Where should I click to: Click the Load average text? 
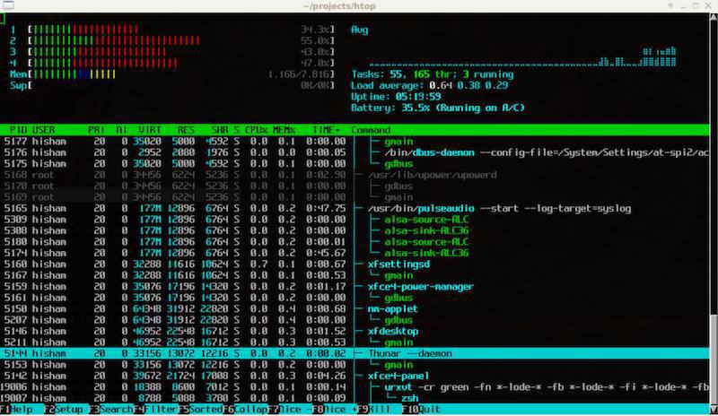click(x=429, y=85)
